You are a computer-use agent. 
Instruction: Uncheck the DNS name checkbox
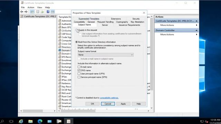pyautogui.click(x=79, y=70)
